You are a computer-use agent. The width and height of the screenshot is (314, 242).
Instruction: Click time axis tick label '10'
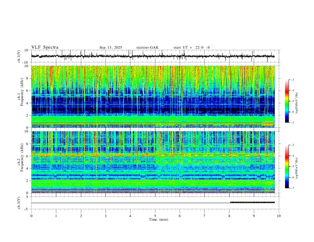point(279,216)
